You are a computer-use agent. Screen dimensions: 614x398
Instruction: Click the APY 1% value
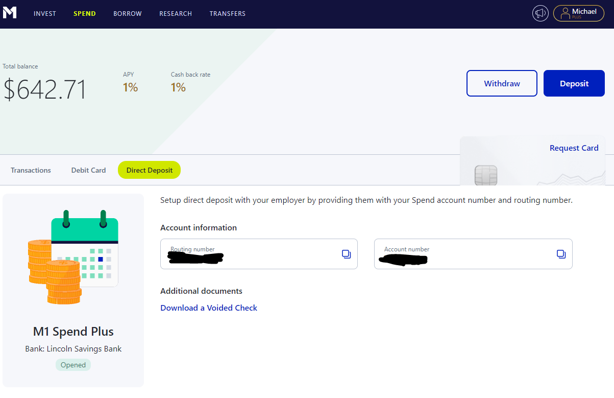pyautogui.click(x=130, y=88)
